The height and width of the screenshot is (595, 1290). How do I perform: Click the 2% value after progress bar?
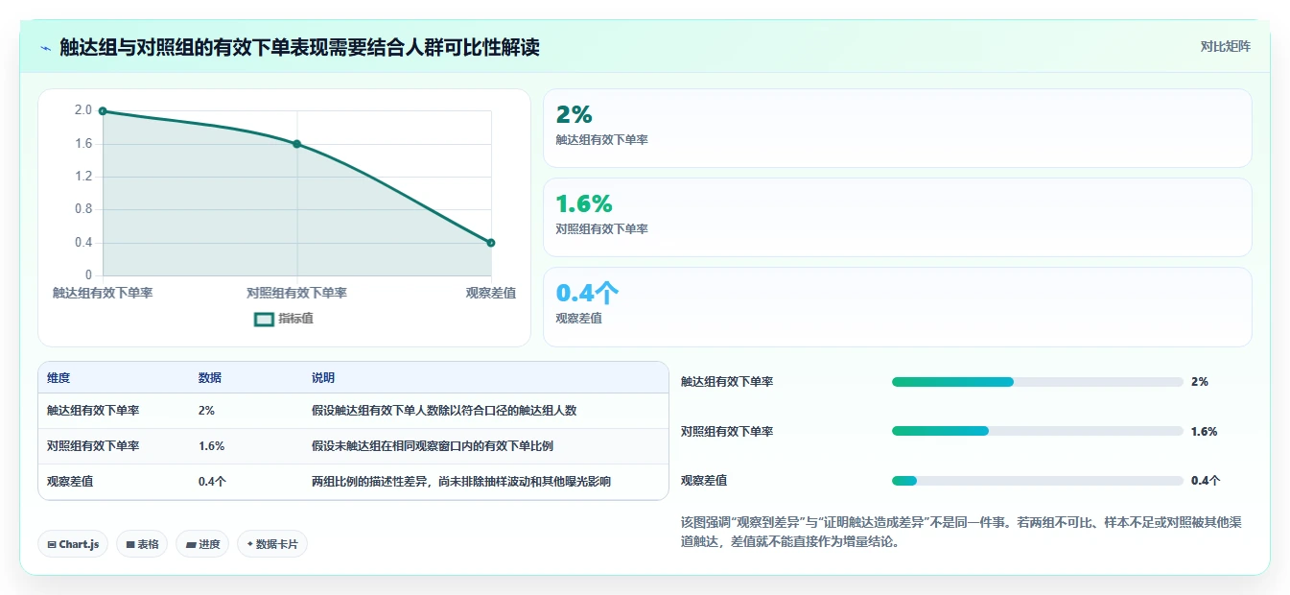pos(1200,382)
